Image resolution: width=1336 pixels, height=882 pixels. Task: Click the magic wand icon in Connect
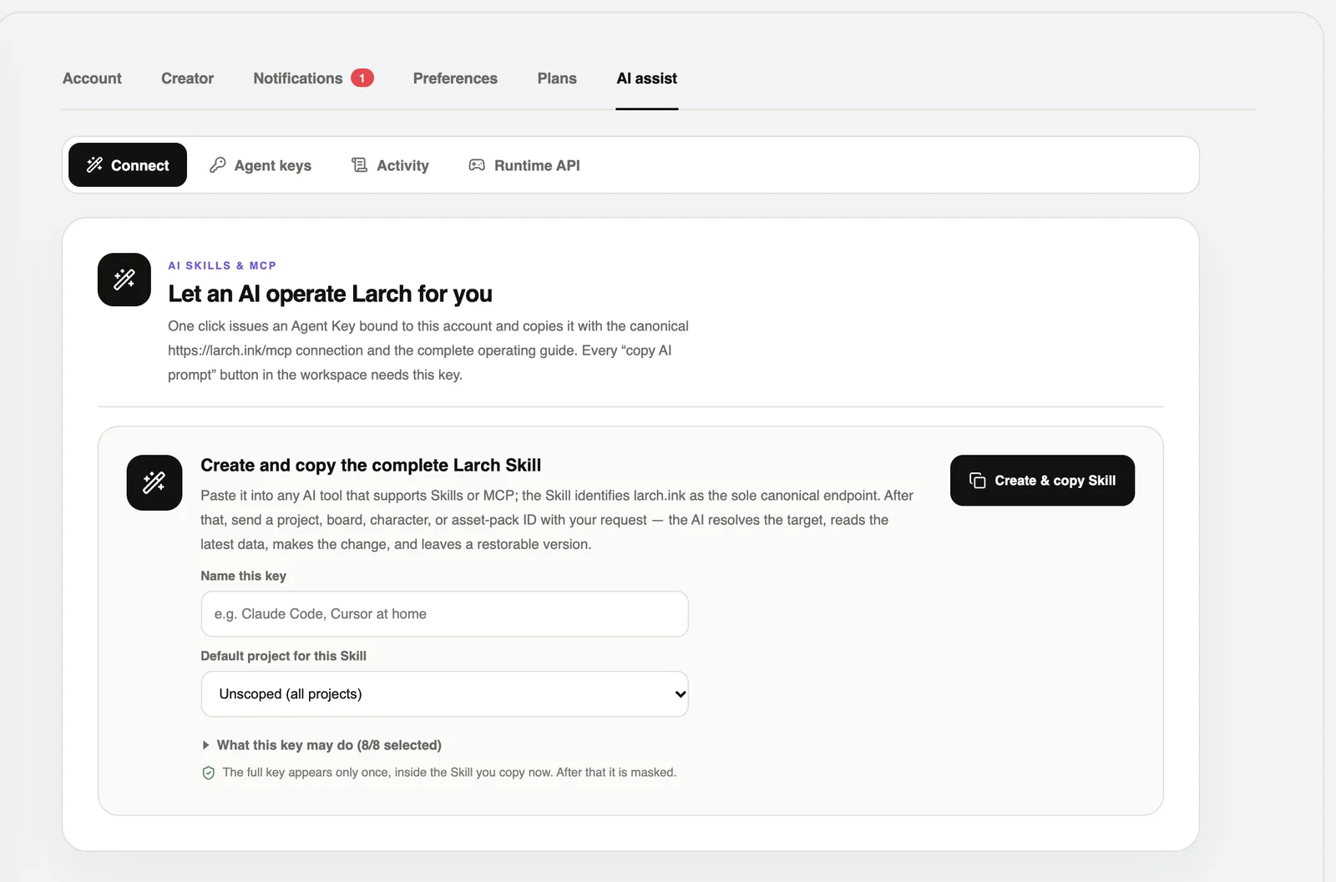[x=95, y=164]
